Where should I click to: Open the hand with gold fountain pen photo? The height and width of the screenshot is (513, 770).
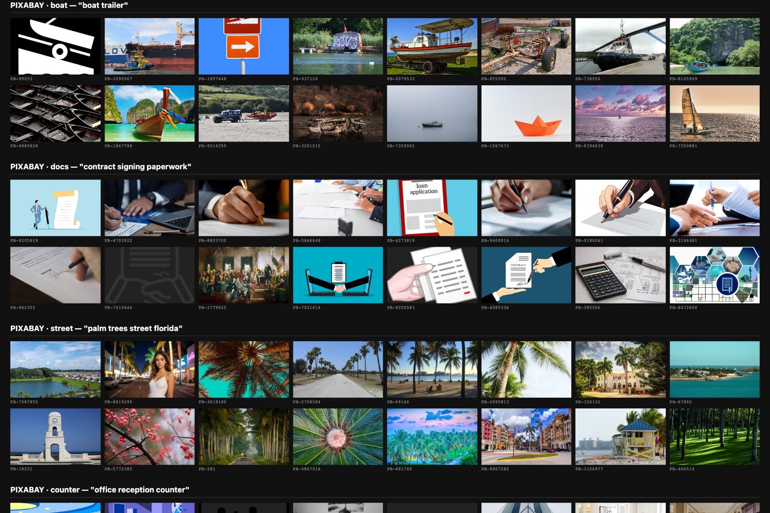(x=244, y=208)
